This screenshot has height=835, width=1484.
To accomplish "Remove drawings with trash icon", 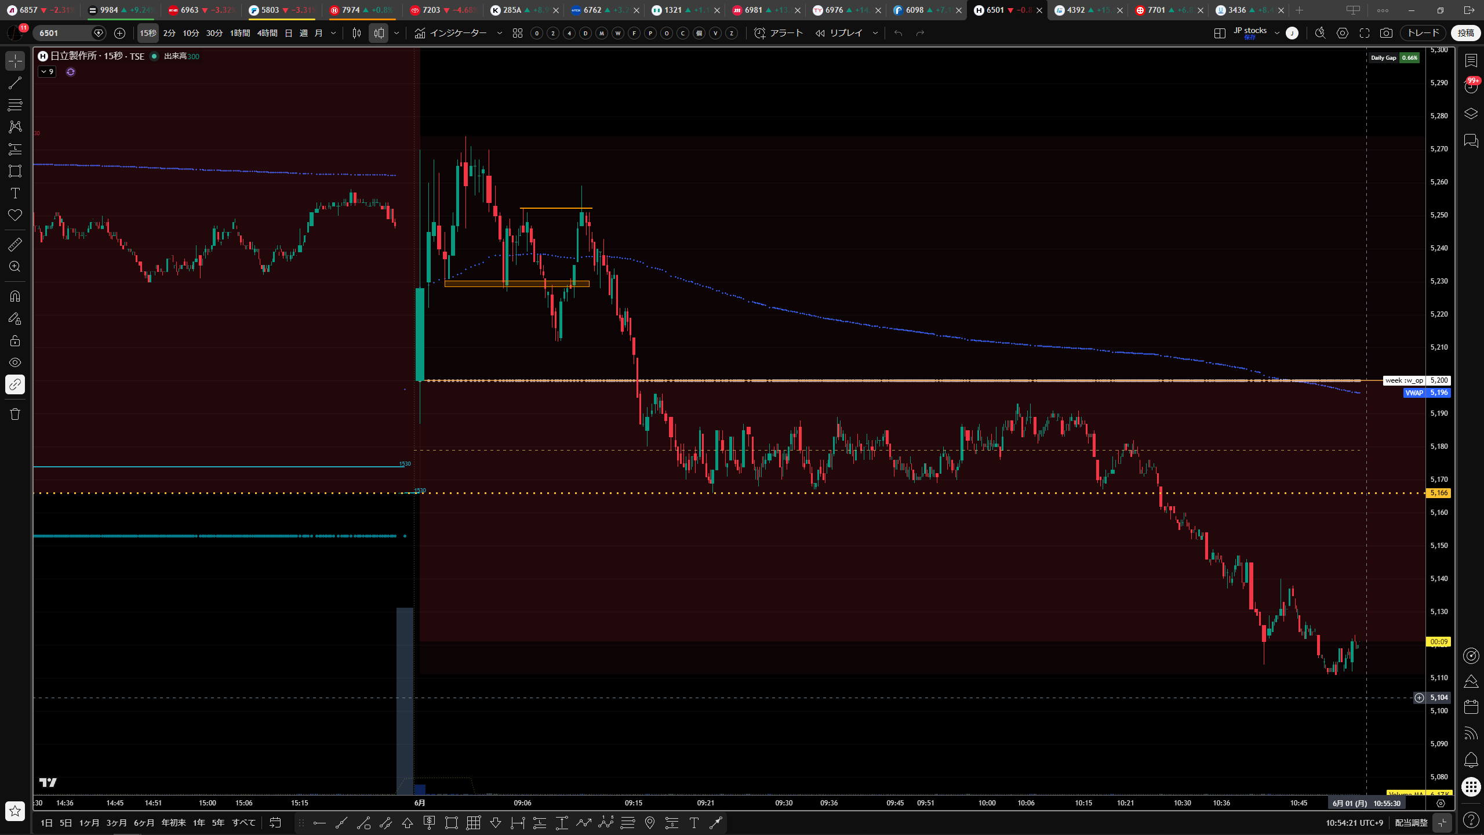I will coord(15,414).
